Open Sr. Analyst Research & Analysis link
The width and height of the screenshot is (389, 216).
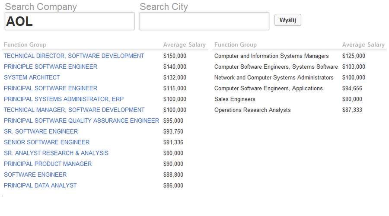[56, 153]
